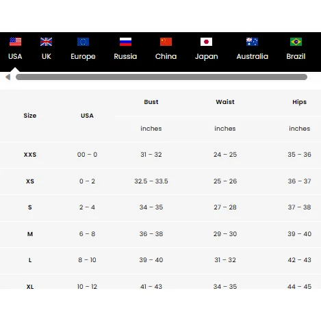Viewport: 321px width, 321px height.
Task: Select the XXS size row label
Action: point(30,155)
